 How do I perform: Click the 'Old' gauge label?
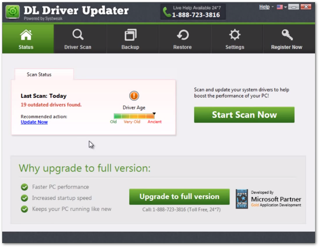tap(113, 122)
